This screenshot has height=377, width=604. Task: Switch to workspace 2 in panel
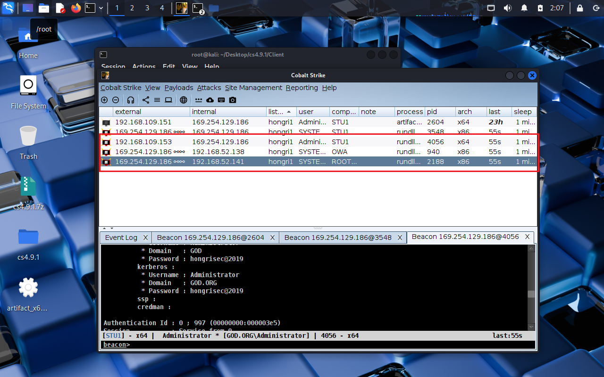click(132, 8)
